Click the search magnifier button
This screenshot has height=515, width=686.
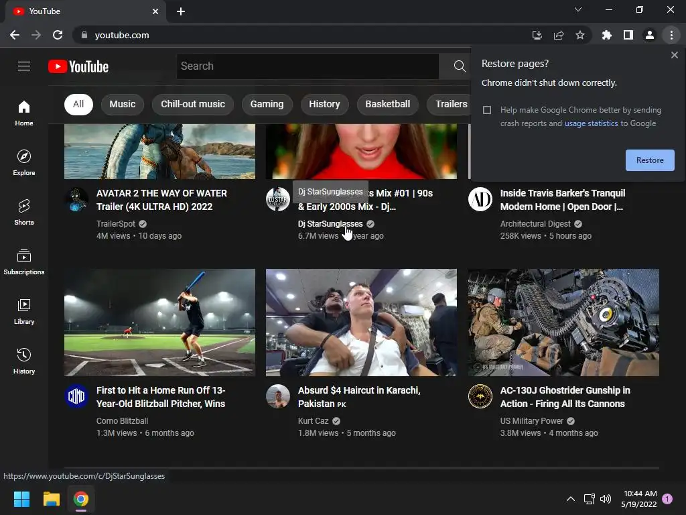point(460,66)
